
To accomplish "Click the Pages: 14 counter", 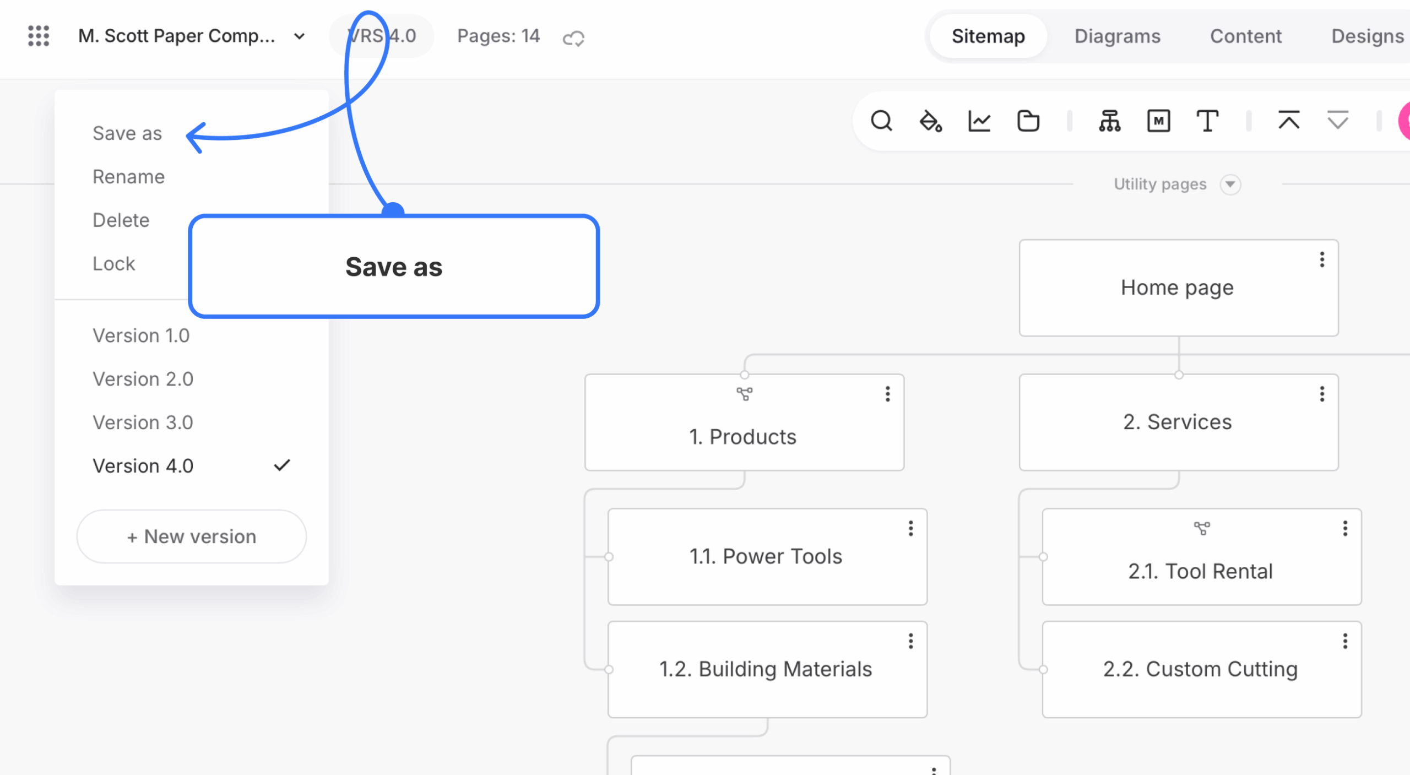I will coord(498,36).
